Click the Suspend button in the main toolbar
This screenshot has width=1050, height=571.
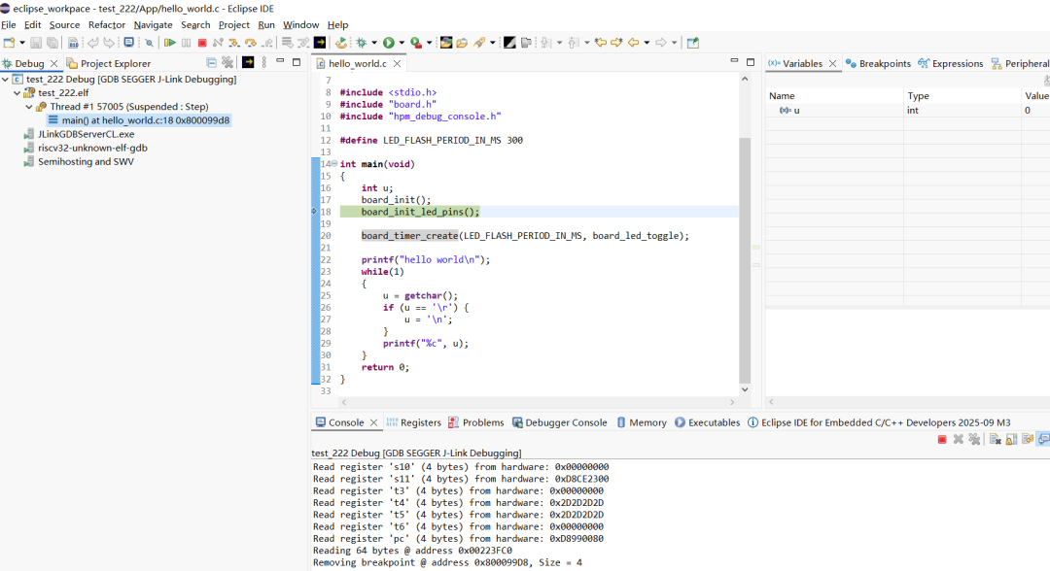pos(186,43)
